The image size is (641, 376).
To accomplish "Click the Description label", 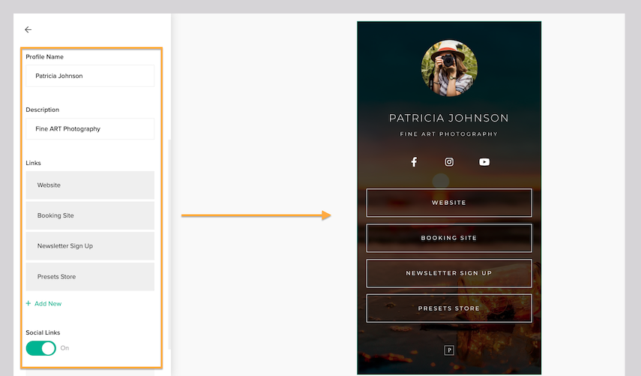I will click(x=43, y=110).
